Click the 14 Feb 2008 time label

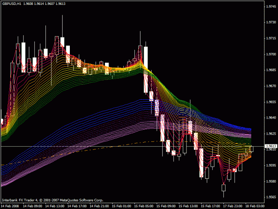click(x=10, y=206)
